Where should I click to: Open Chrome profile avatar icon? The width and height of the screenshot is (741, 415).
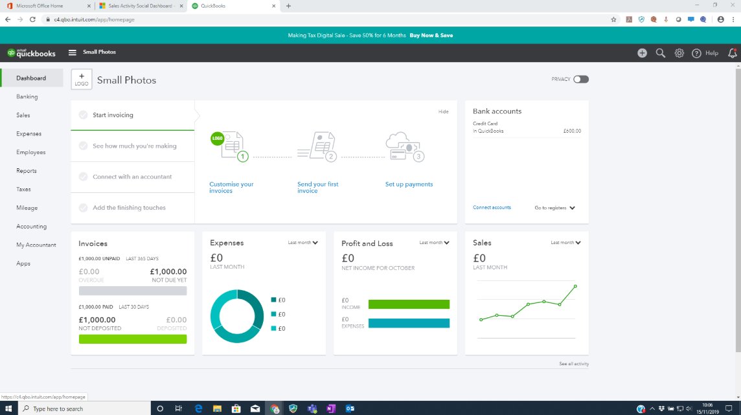point(721,19)
